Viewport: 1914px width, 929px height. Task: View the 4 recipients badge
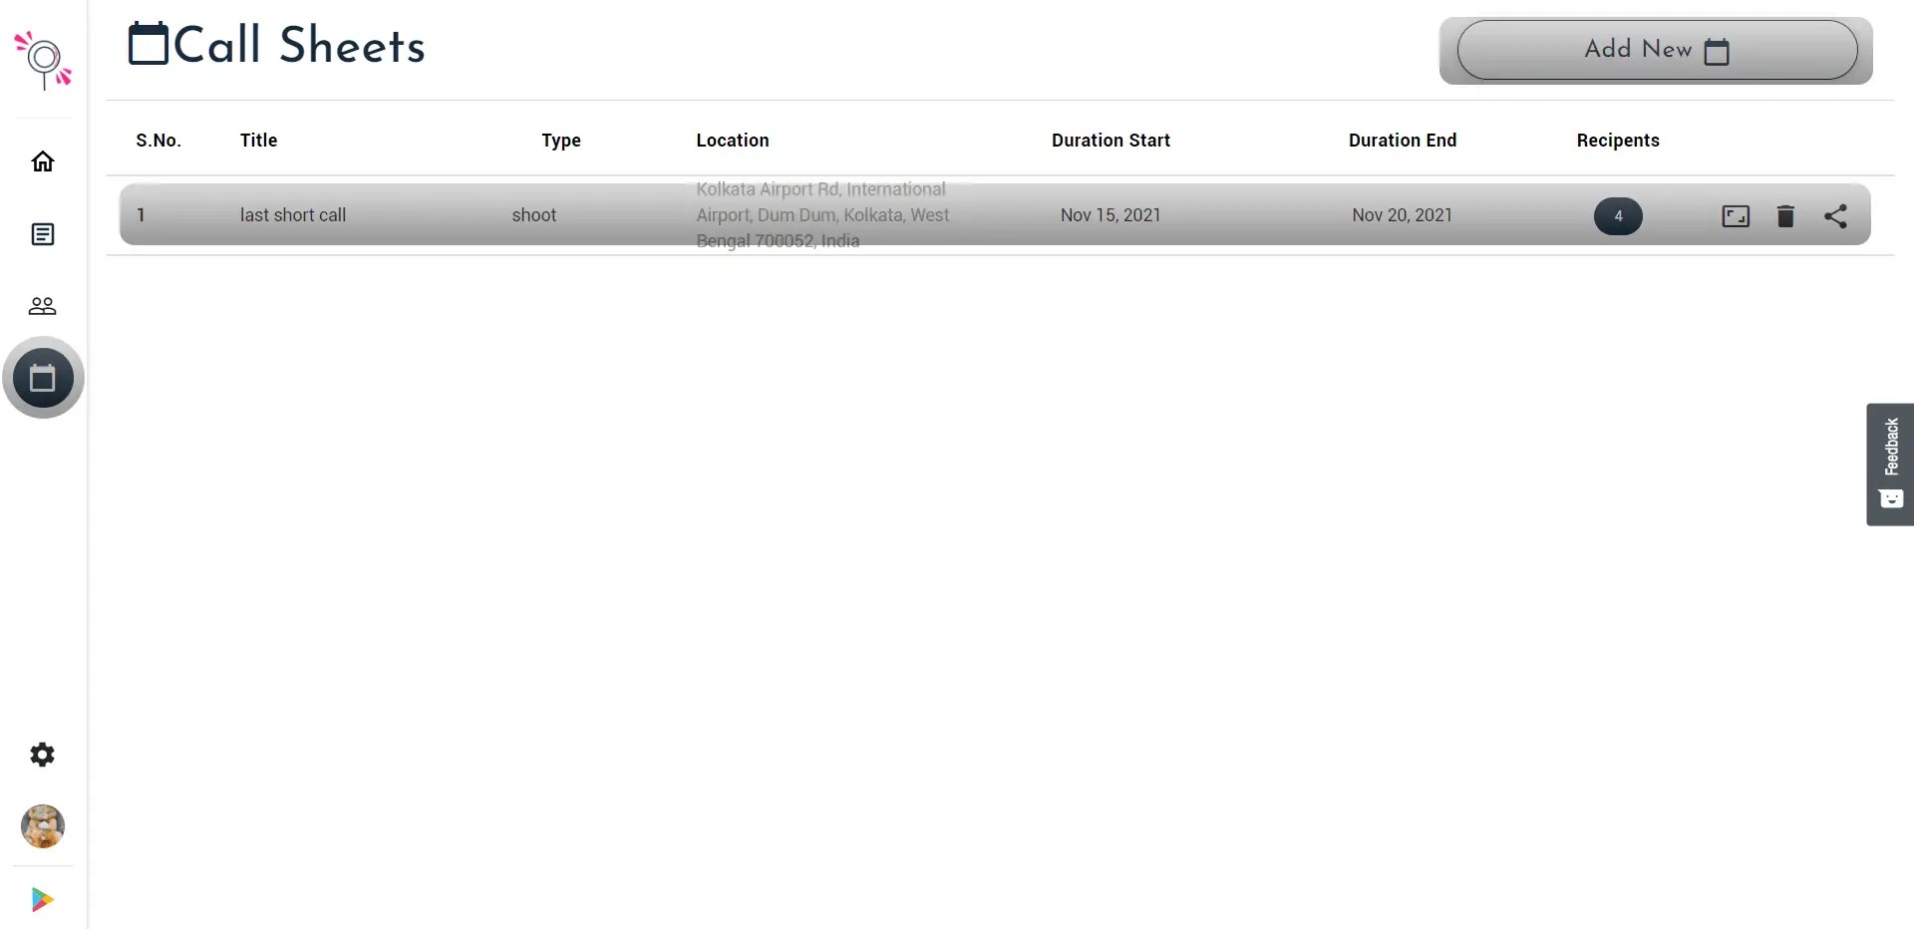click(1617, 216)
